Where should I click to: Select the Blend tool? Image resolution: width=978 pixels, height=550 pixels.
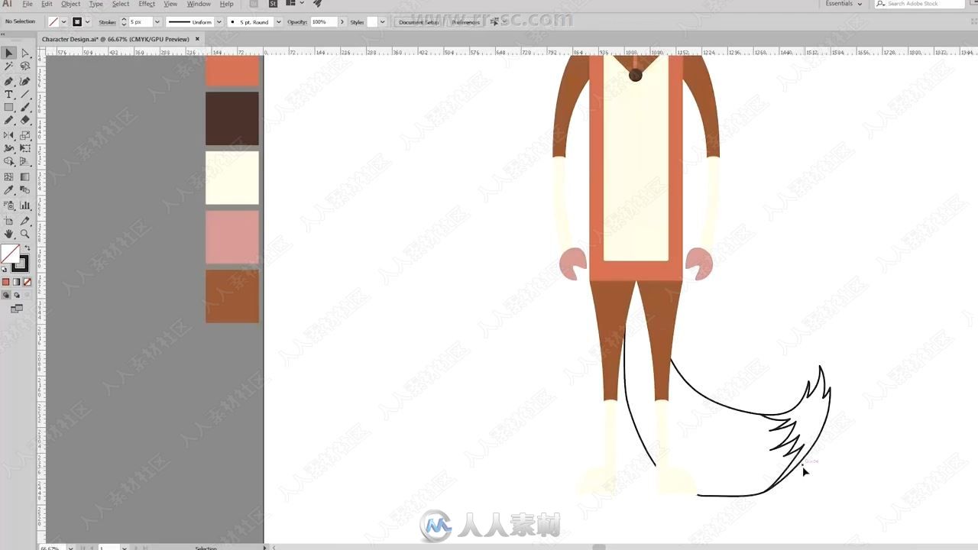click(x=24, y=189)
